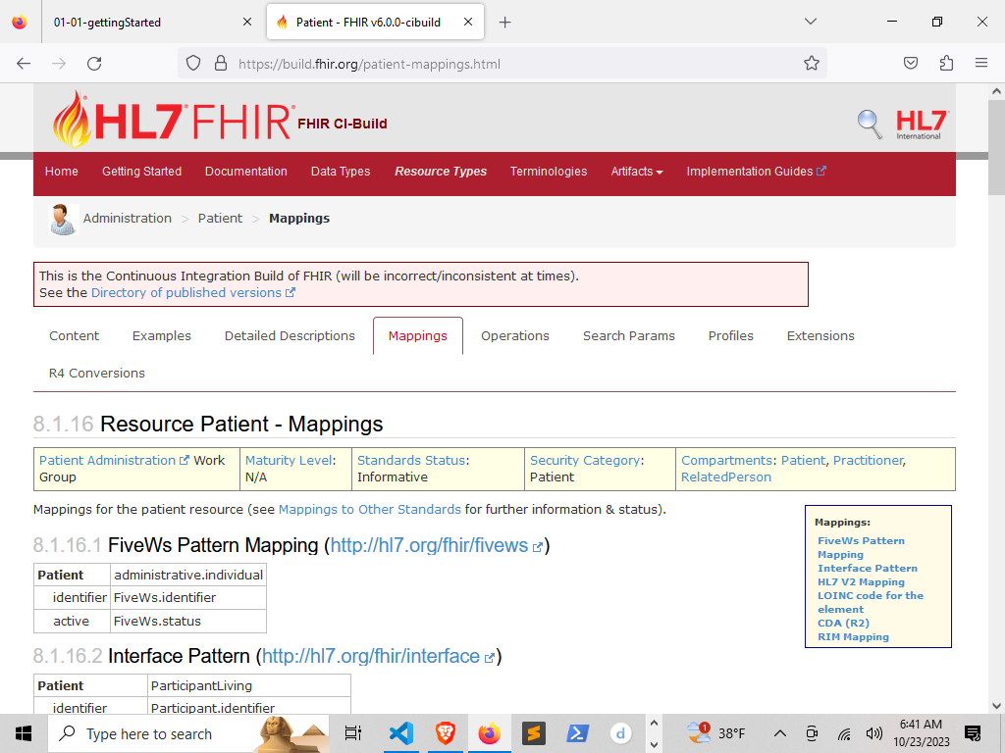Click the Patient breadcrumb link
This screenshot has width=1005, height=753.
pos(221,219)
